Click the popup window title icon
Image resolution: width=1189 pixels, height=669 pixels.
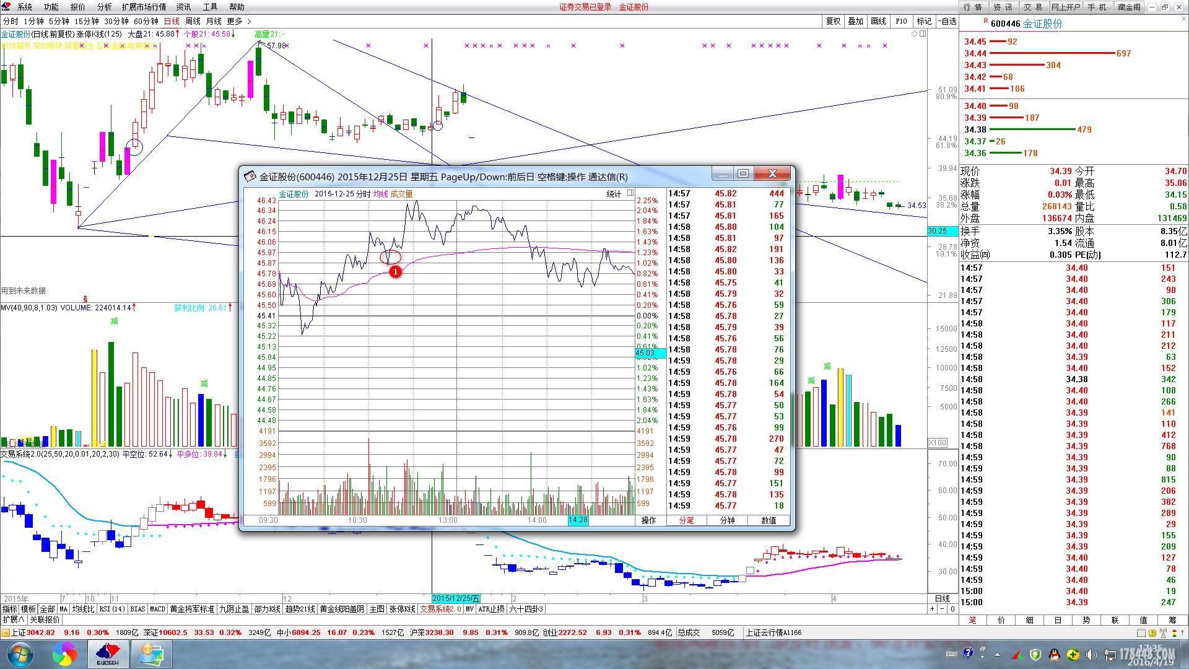click(250, 177)
